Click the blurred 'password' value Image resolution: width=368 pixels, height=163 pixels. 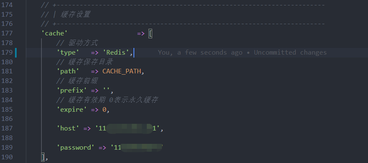(x=136, y=148)
